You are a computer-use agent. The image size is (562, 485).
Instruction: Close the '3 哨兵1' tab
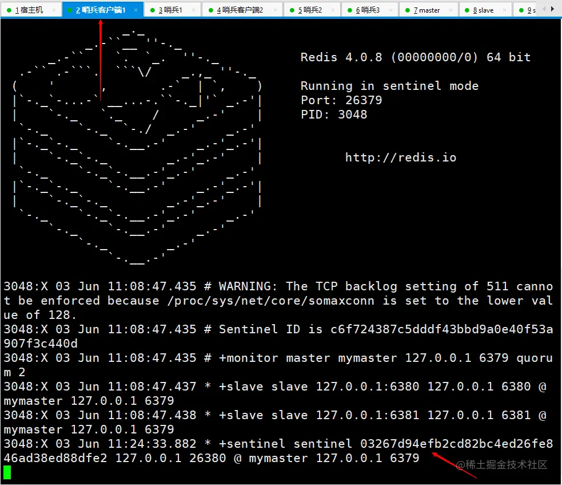[194, 10]
